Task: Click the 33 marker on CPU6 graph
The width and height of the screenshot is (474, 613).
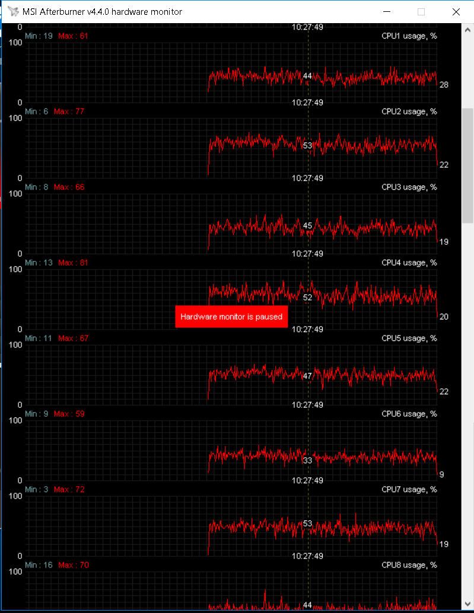Action: point(307,461)
